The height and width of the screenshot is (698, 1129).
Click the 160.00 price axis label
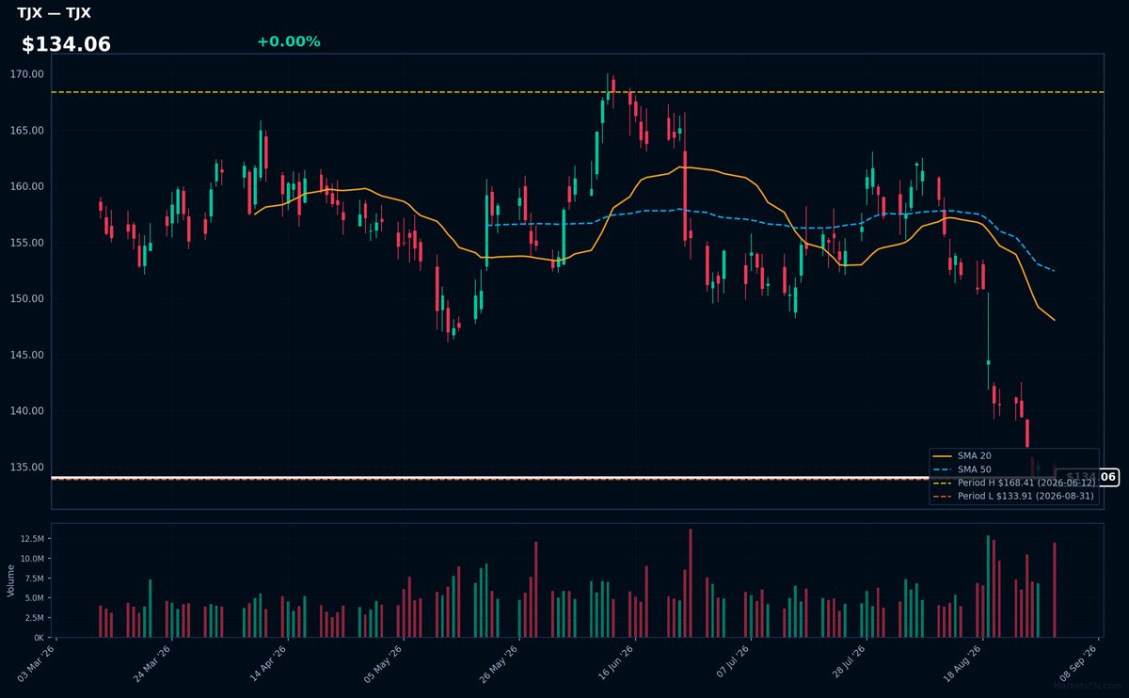27,186
